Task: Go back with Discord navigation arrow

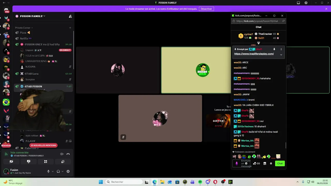Action: tap(4, 3)
